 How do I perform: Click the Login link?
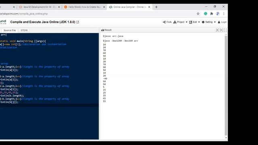[x=222, y=22]
